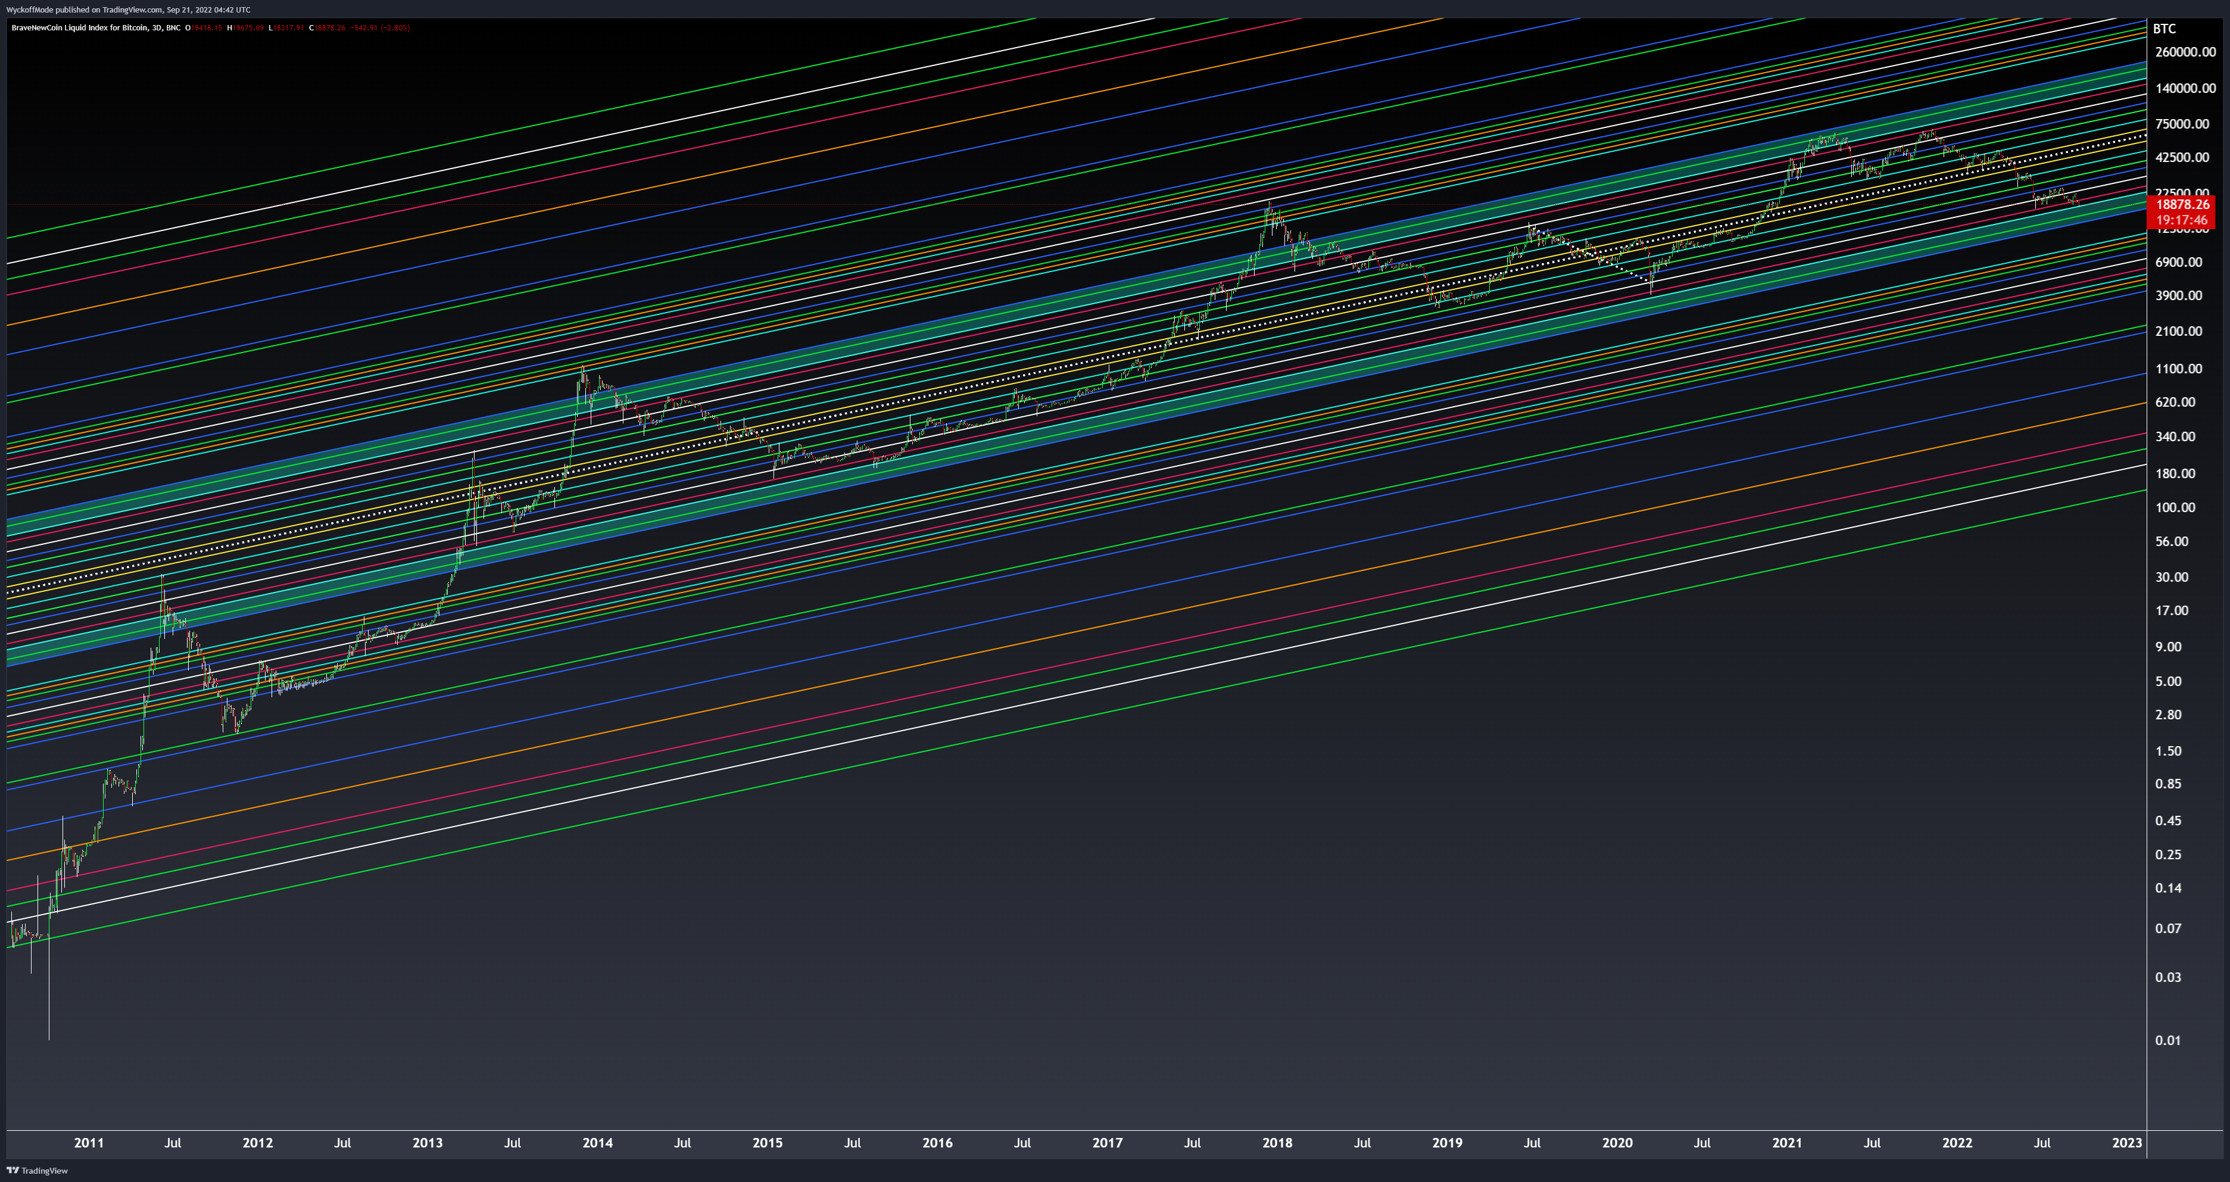Click the high value H19675.69
Viewport: 2230px width, 1182px height.
[x=246, y=28]
